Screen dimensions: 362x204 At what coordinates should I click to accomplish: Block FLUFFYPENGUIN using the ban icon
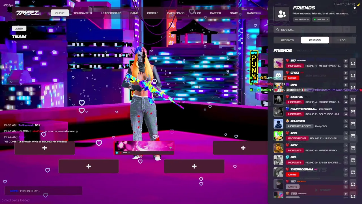pyautogui.click(x=346, y=109)
